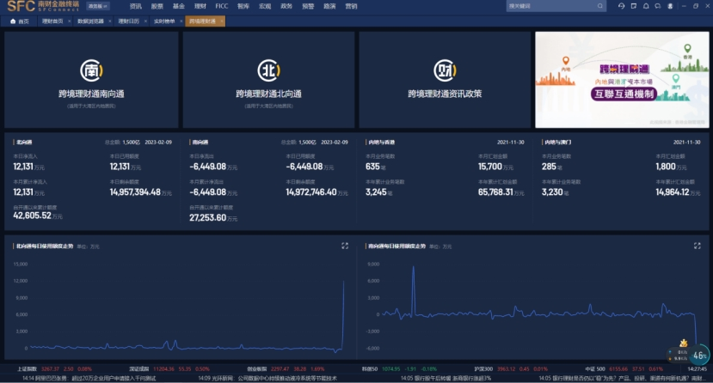Viewport: 713px width, 383px height.
Task: Open the FICC menu
Action: pyautogui.click(x=222, y=6)
